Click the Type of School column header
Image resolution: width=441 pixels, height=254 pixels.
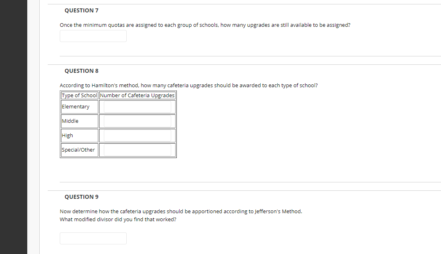79,95
